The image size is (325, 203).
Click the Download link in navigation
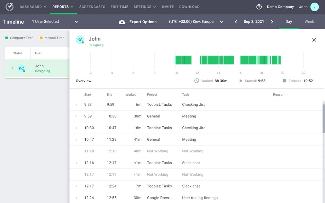tap(189, 7)
